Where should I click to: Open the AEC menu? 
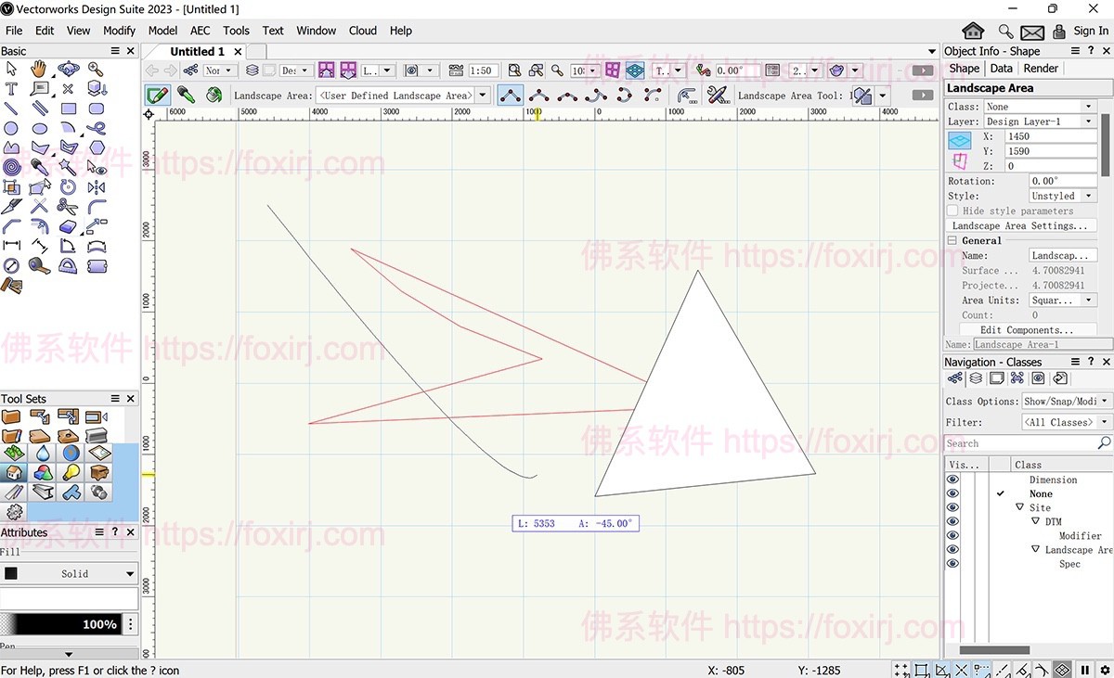pyautogui.click(x=200, y=31)
